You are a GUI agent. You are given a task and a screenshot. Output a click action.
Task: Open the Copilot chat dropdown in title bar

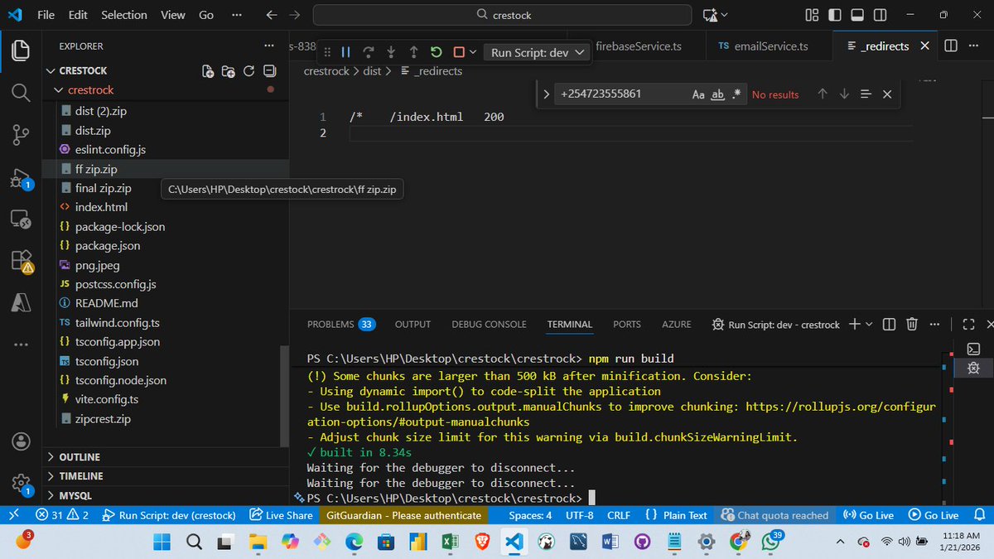tap(725, 15)
